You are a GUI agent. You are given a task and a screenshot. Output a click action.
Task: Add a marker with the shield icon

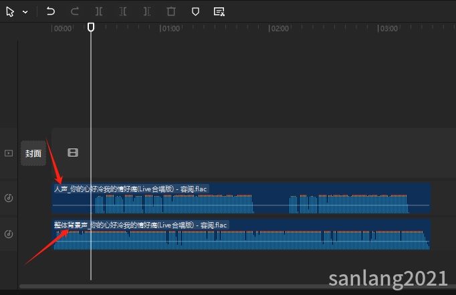(195, 11)
